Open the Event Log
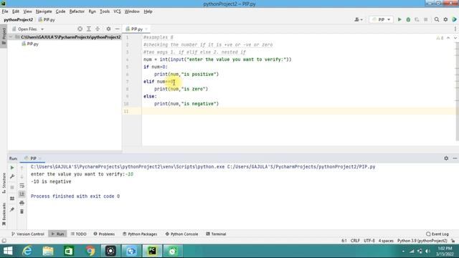459x258 pixels. click(437, 234)
